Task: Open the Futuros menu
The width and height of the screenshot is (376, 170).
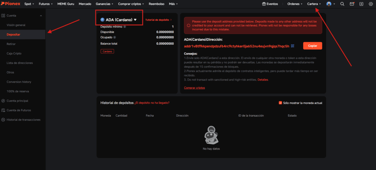Action: point(46,4)
